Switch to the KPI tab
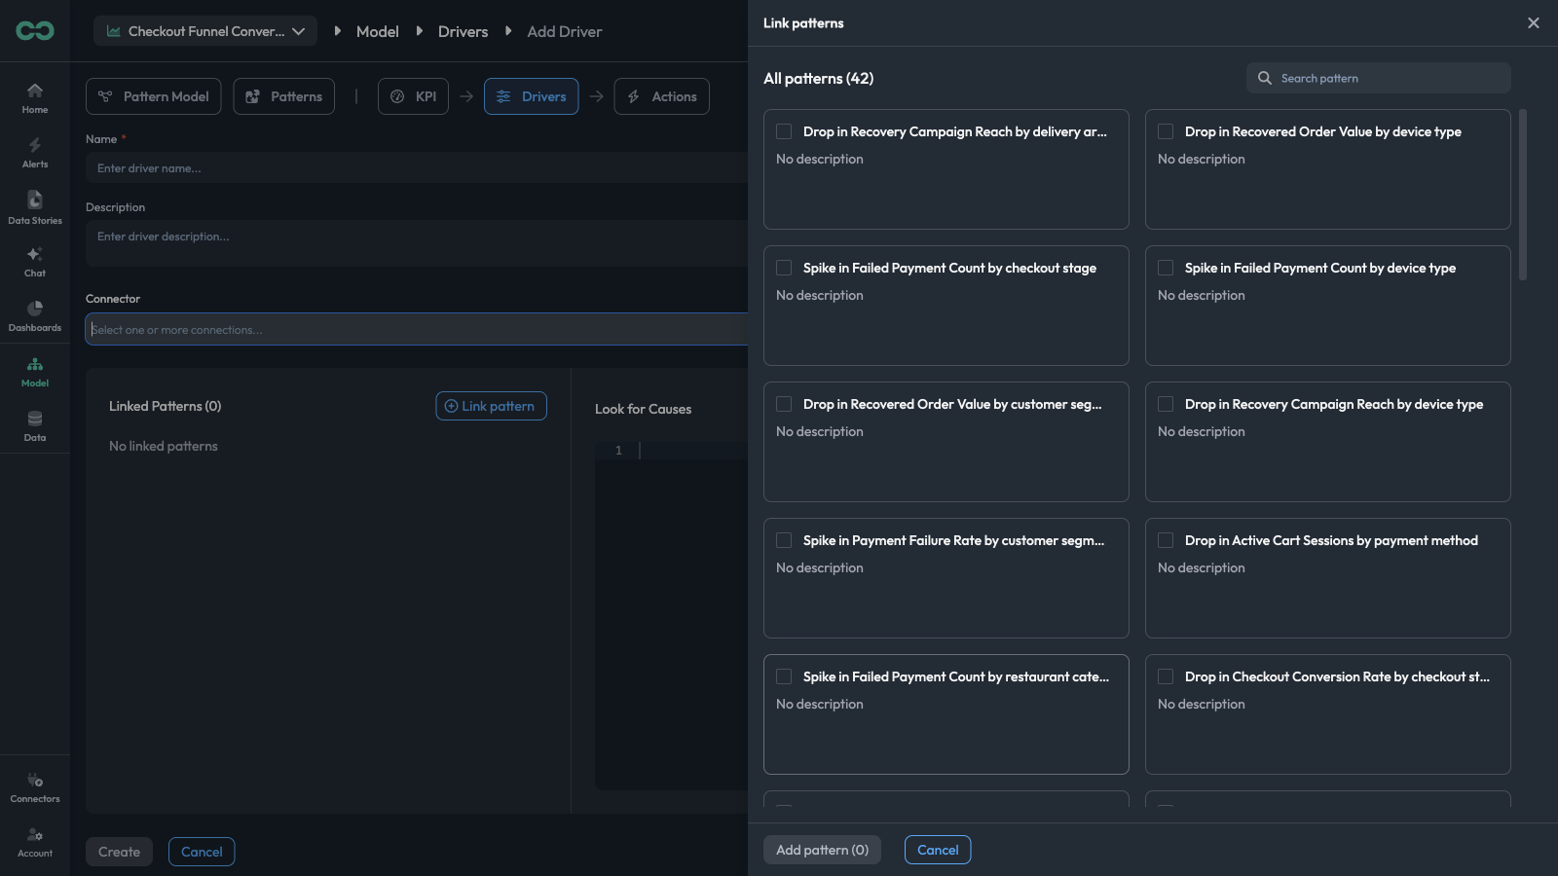The height and width of the screenshot is (876, 1558). click(x=414, y=96)
